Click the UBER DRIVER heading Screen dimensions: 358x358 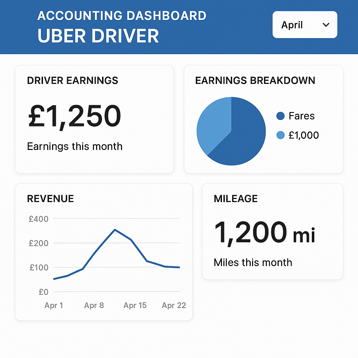(x=98, y=36)
